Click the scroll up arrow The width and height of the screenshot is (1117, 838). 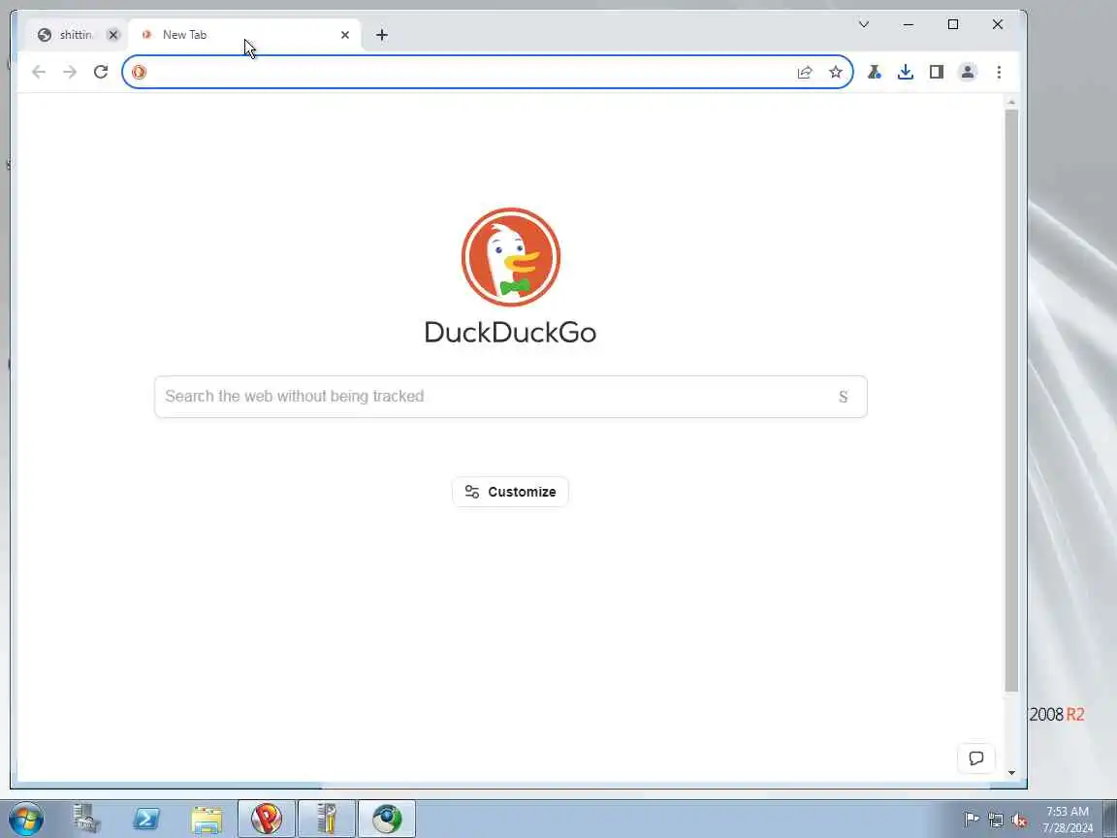click(x=1011, y=103)
